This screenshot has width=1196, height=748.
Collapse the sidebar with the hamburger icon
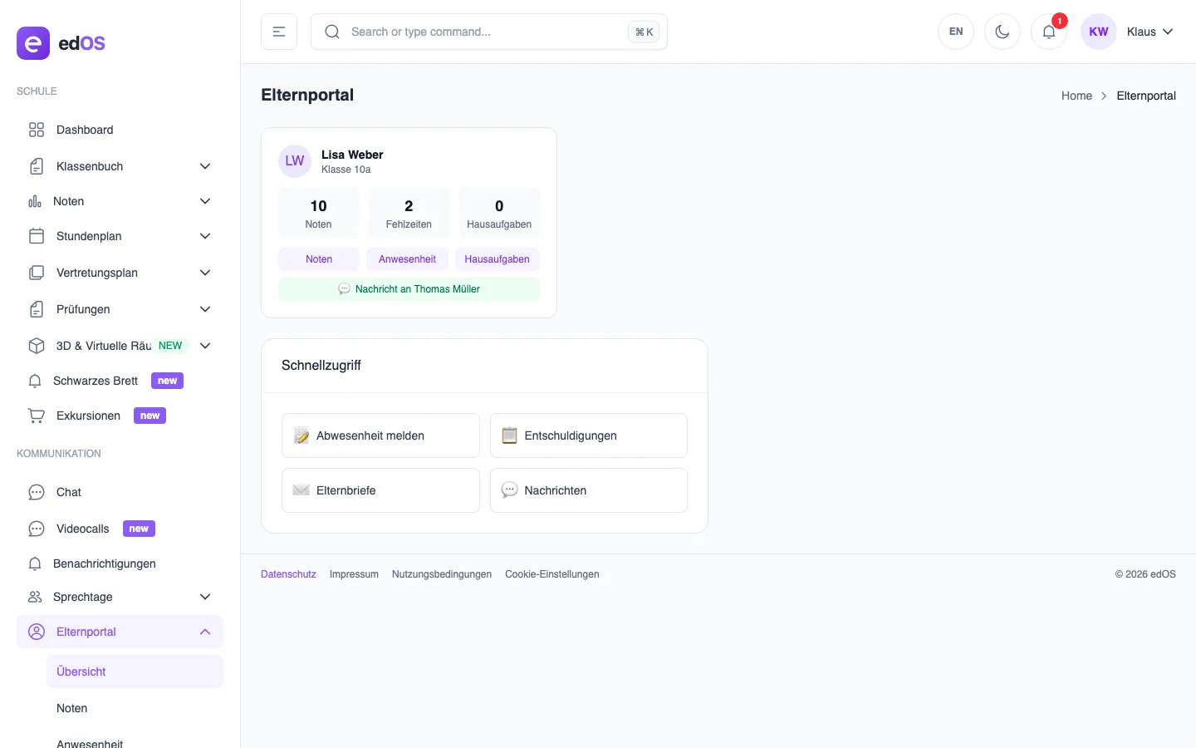[278, 31]
